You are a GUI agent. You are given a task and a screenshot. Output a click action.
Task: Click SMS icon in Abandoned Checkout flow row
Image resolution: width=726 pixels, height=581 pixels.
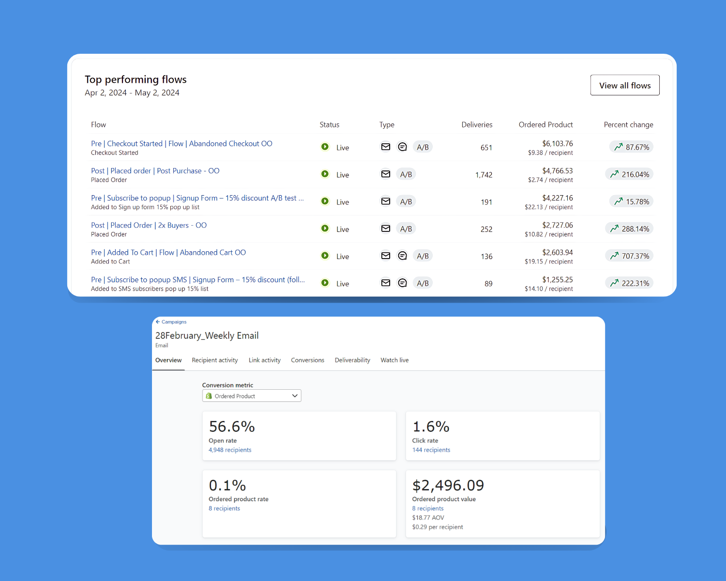tap(402, 147)
